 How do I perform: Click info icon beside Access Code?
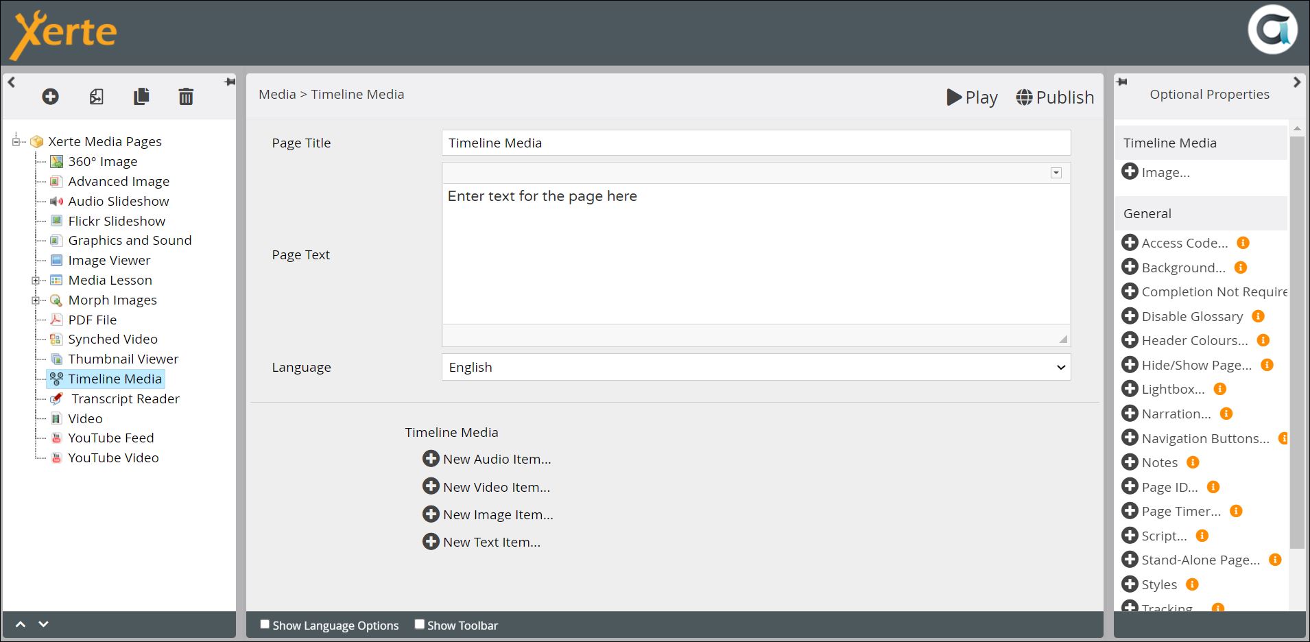point(1243,243)
